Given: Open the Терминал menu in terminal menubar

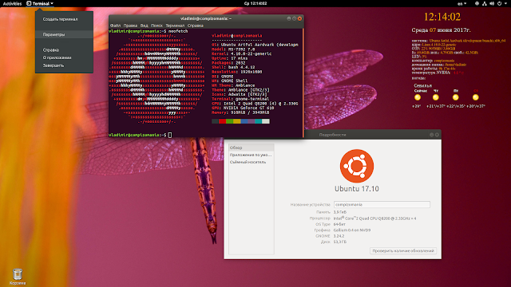Looking at the screenshot, I should tap(175, 26).
